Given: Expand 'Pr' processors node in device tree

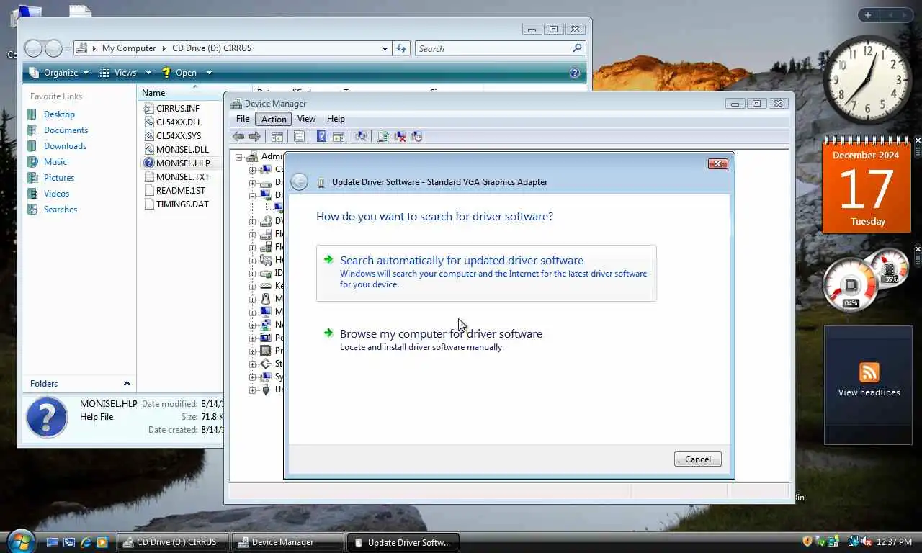Looking at the screenshot, I should [x=253, y=351].
